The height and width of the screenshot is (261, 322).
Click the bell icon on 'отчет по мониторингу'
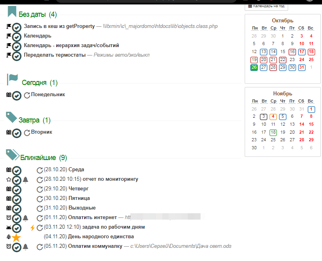pos(26,180)
